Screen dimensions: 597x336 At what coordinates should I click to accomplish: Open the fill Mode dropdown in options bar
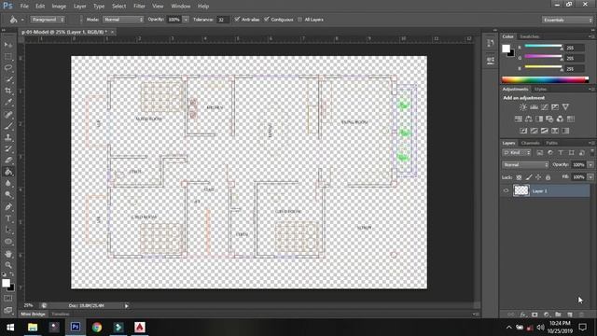point(123,20)
